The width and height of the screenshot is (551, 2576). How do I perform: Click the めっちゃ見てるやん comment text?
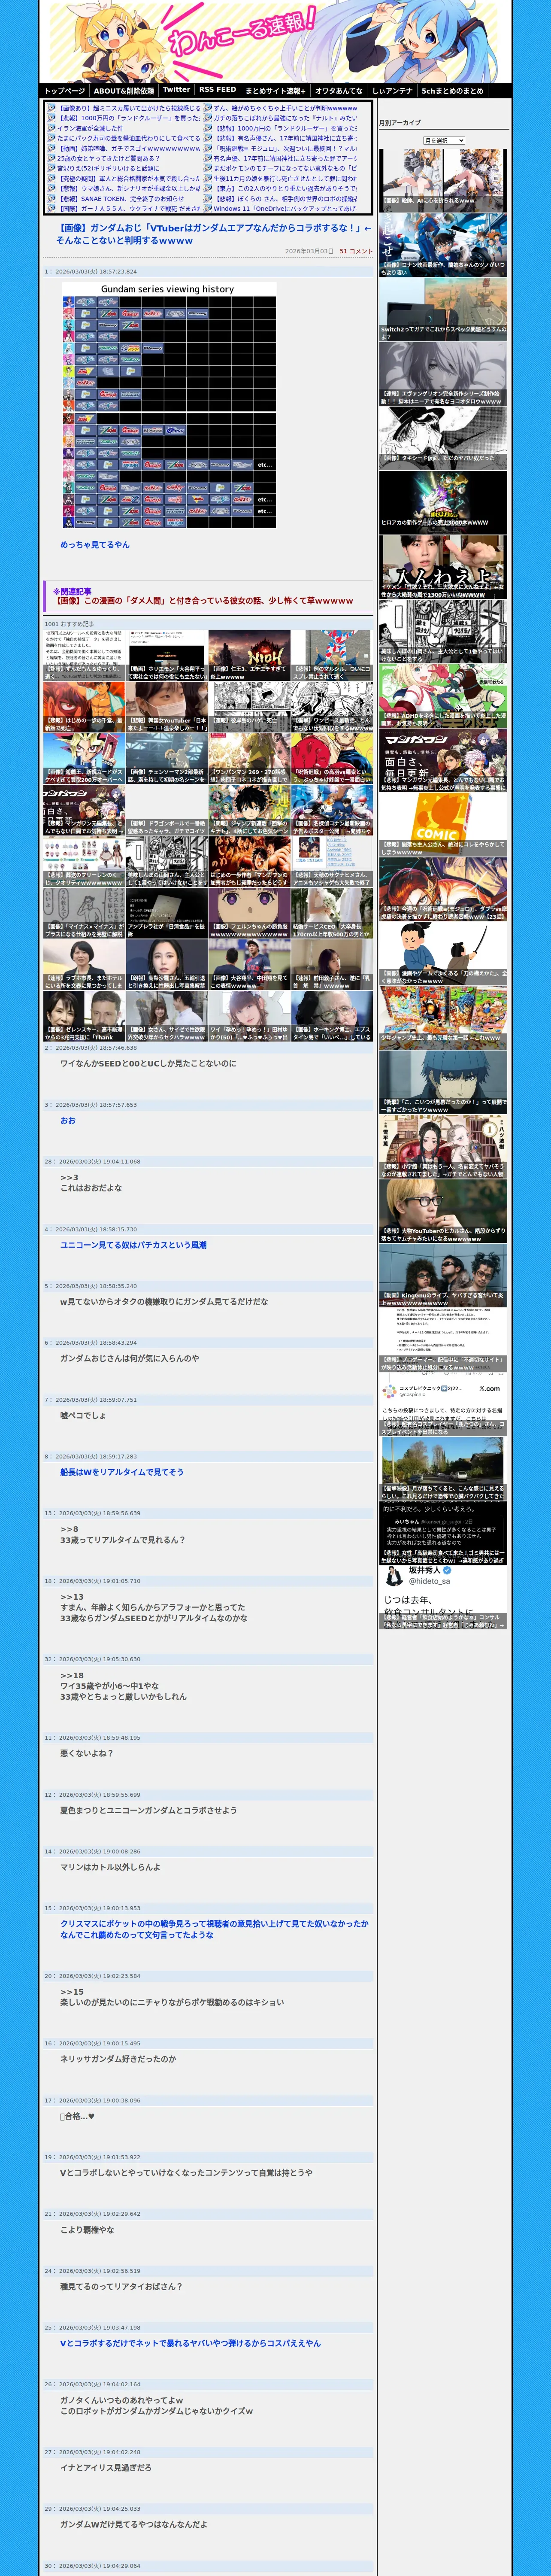pos(95,545)
